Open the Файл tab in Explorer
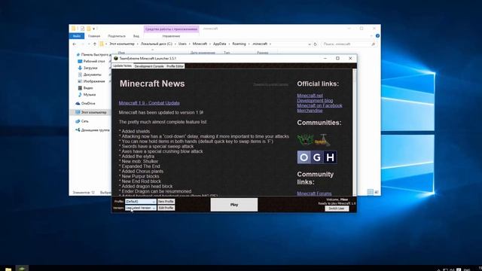The image size is (482, 271). (x=77, y=36)
